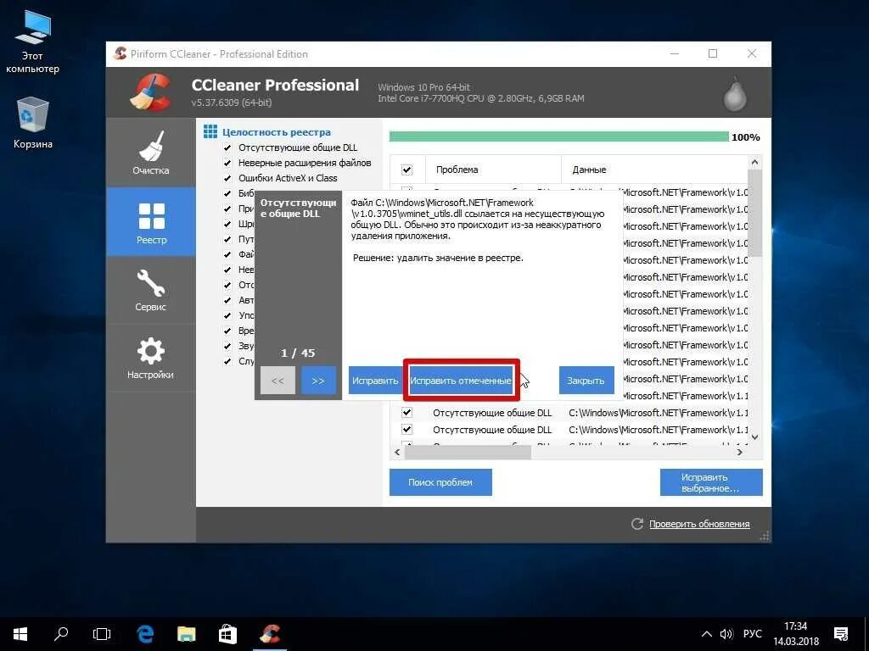This screenshot has width=869, height=651.
Task: Click the CCleaner logo in header
Action: tap(149, 92)
